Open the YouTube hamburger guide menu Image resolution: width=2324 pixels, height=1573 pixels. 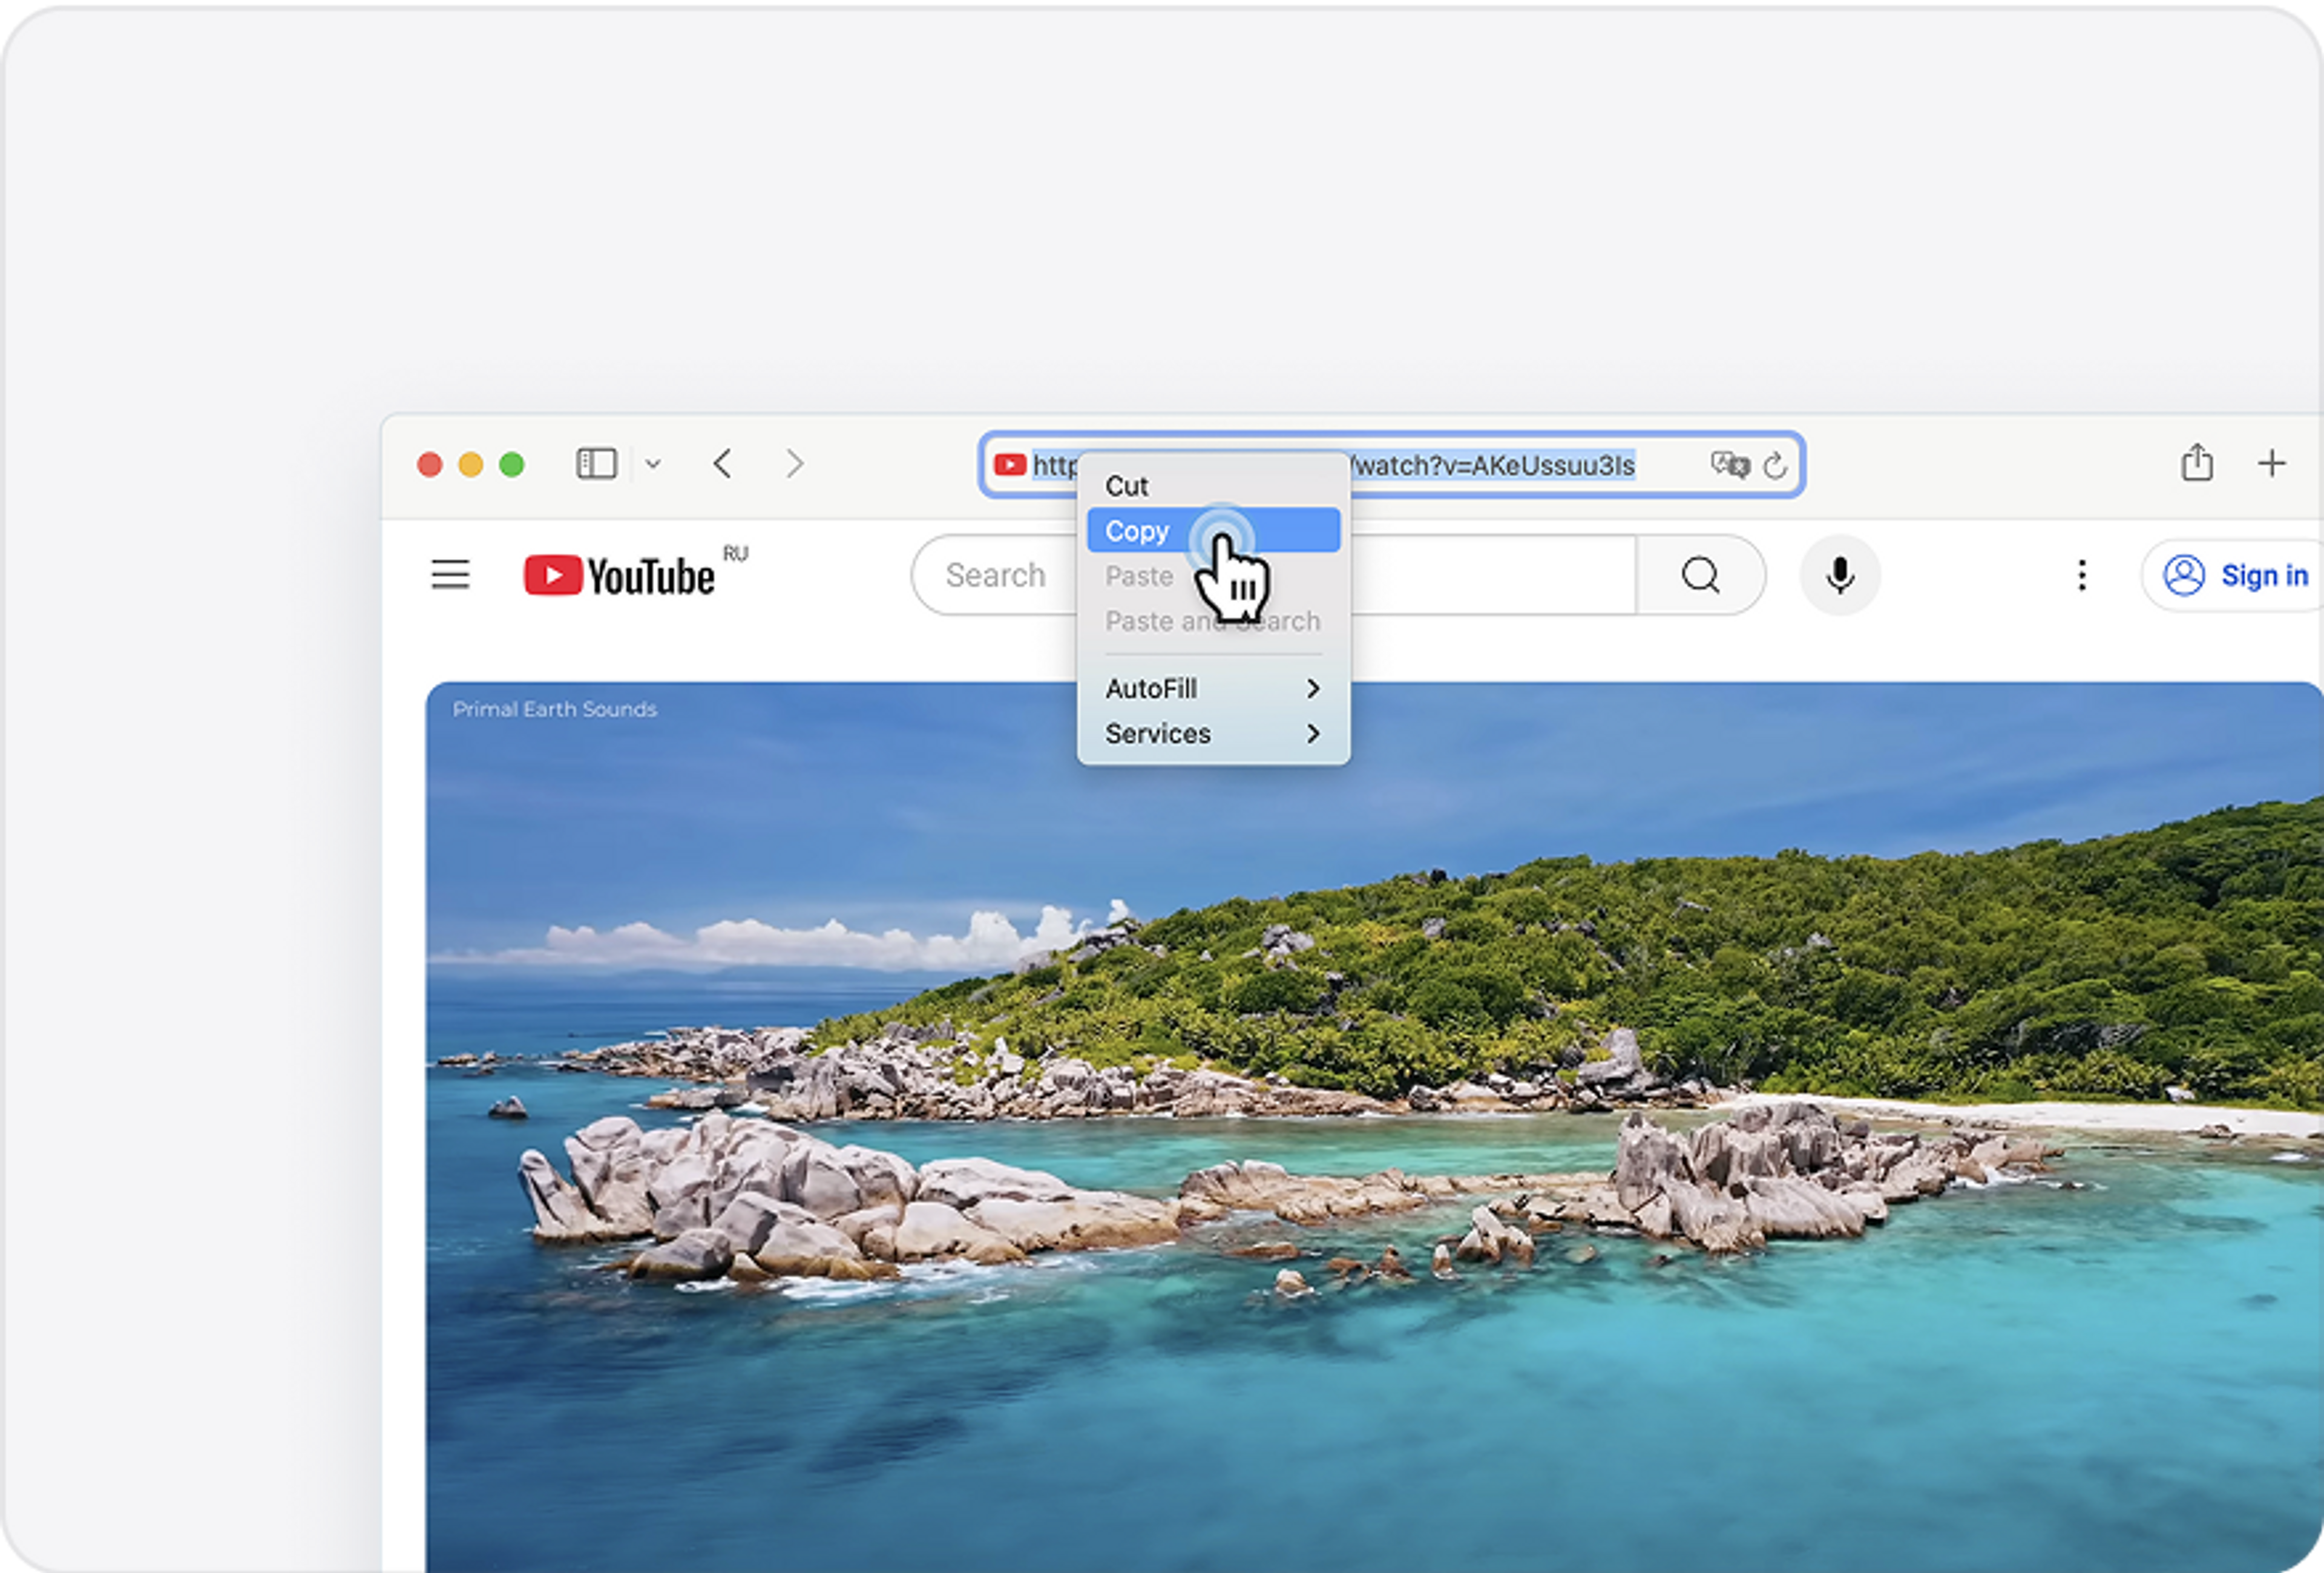click(450, 575)
